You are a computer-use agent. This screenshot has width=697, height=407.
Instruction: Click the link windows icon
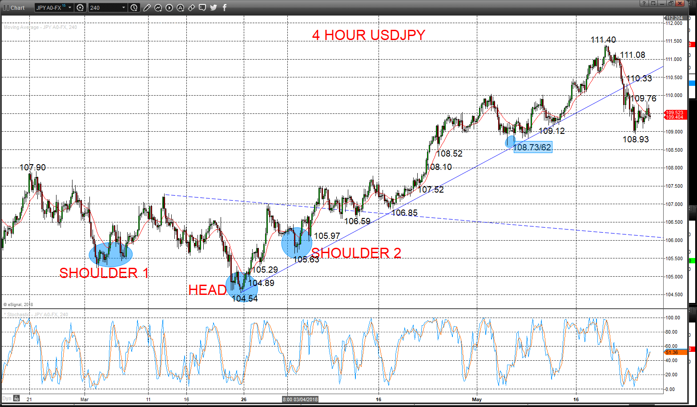191,8
